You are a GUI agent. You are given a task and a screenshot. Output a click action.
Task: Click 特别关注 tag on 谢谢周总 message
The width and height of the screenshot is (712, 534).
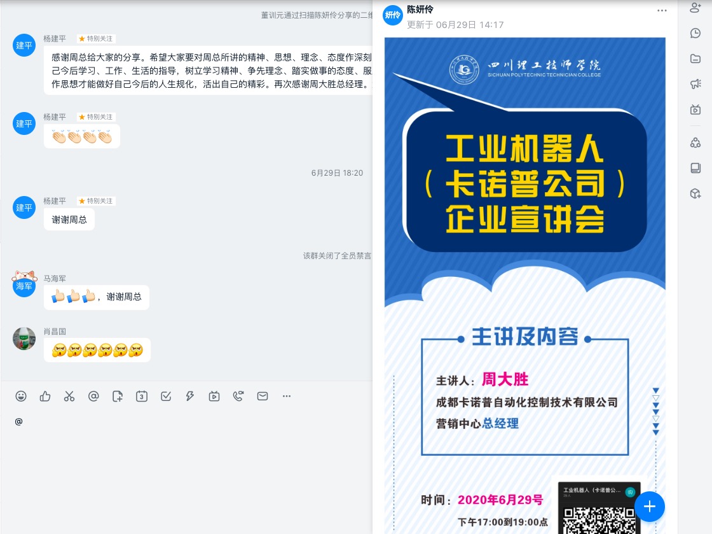[96, 201]
